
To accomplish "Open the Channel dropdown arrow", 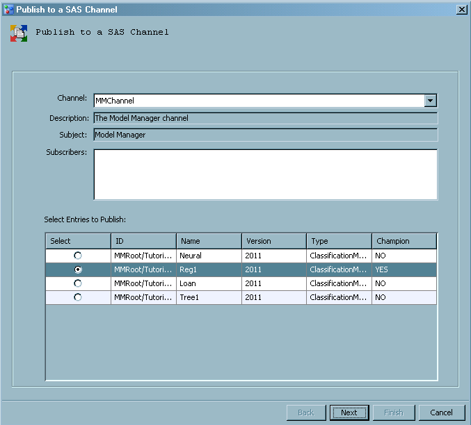I will 431,101.
